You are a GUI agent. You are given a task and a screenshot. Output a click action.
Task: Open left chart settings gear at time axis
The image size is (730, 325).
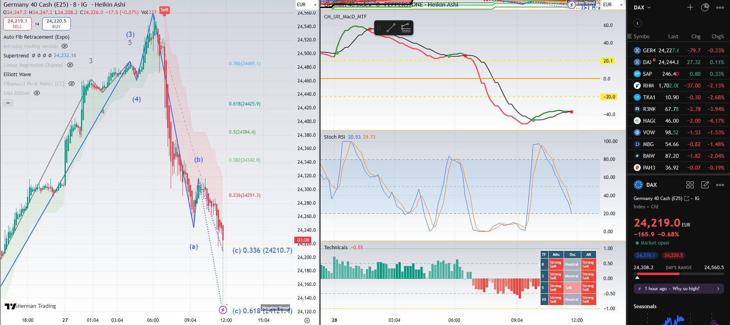pos(307,320)
